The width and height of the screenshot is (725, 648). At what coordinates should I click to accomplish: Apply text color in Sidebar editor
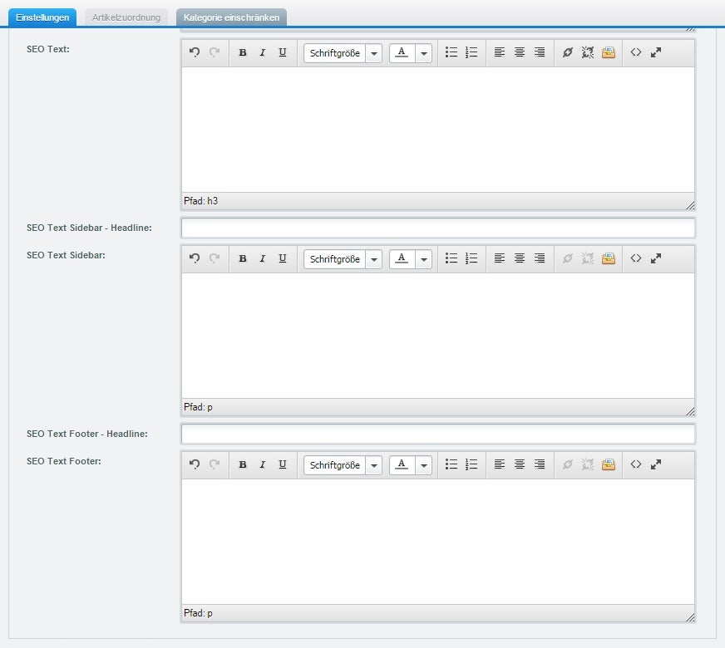tap(402, 258)
